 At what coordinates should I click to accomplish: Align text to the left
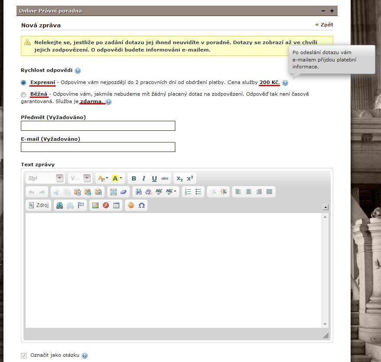238,192
